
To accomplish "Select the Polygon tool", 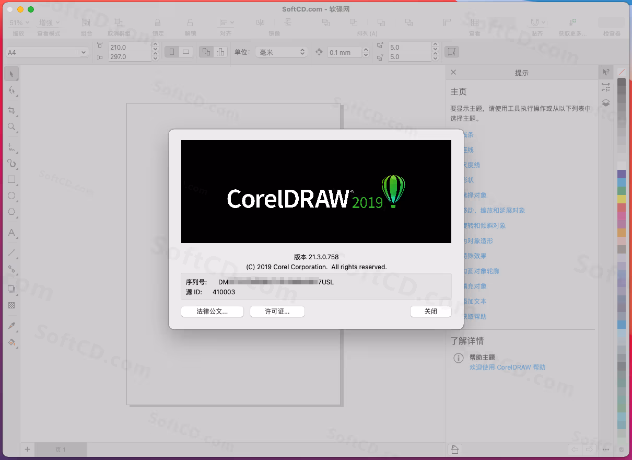I will click(x=11, y=212).
